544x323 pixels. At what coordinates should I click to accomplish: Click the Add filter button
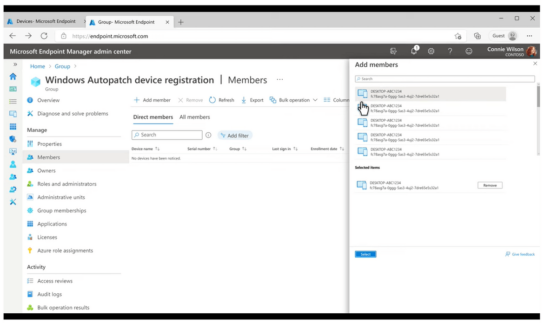point(235,136)
